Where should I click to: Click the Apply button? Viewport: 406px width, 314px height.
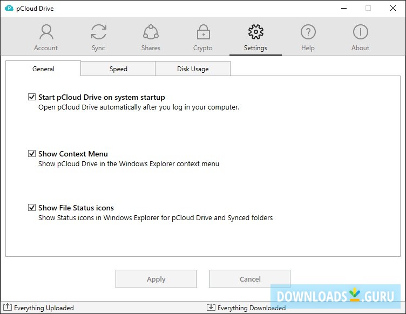click(156, 279)
